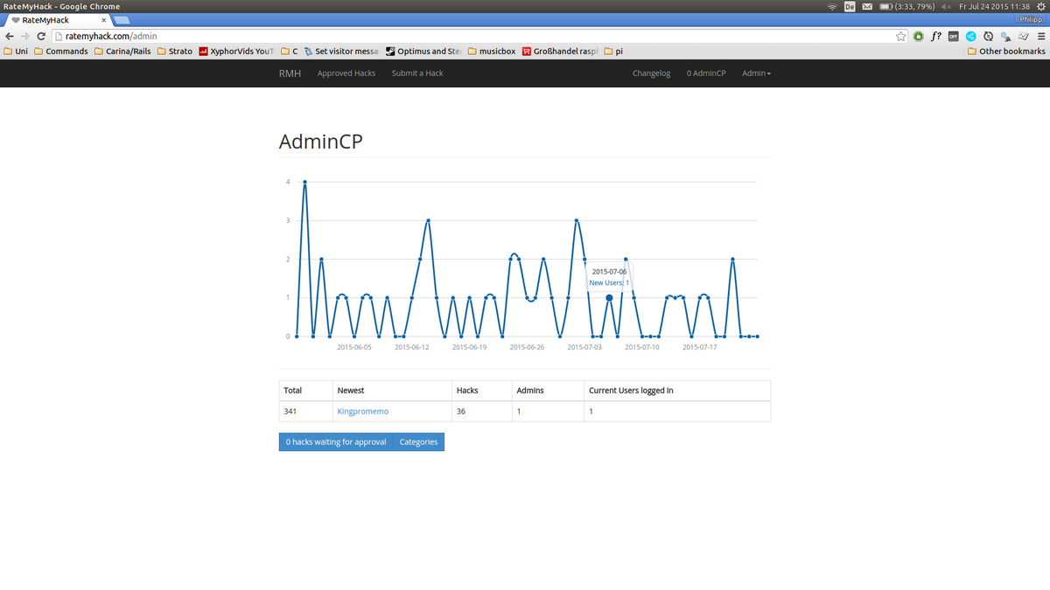Click the Categories button

(x=418, y=441)
